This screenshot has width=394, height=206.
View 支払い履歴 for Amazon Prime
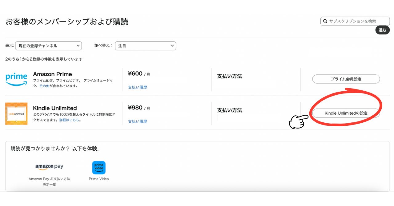pyautogui.click(x=137, y=87)
